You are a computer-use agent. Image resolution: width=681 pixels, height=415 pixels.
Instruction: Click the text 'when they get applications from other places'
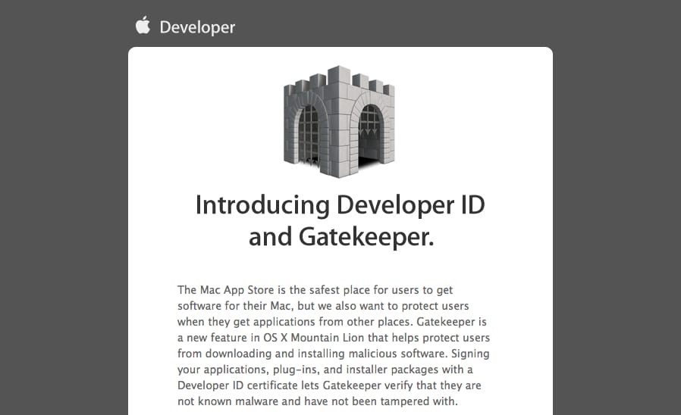click(x=295, y=322)
